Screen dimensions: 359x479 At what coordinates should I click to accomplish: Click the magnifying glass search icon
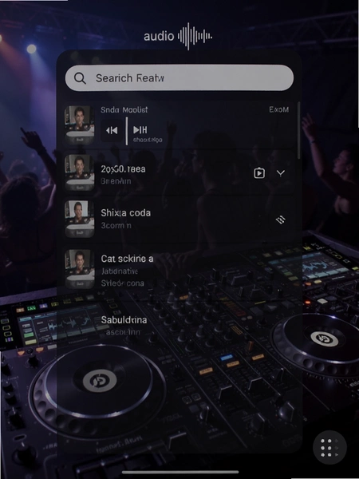point(80,78)
